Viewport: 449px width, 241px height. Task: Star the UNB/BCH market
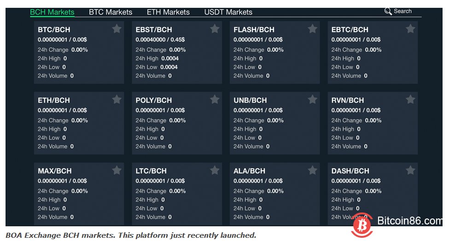click(313, 99)
